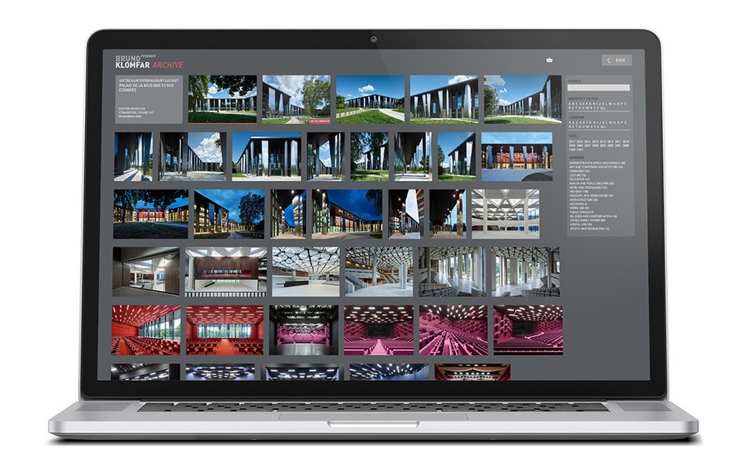Image resolution: width=748 pixels, height=473 pixels.
Task: Open the basket icon in the header
Action: point(549,60)
